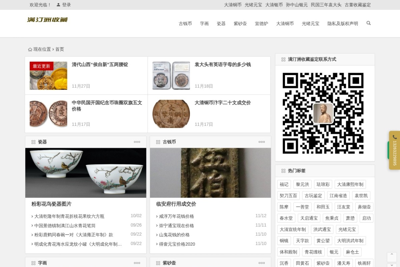Open the 崇宁通宝现在价格 list item

pos(176,226)
